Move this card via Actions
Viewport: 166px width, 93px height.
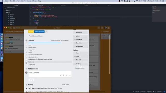click(x=80, y=53)
